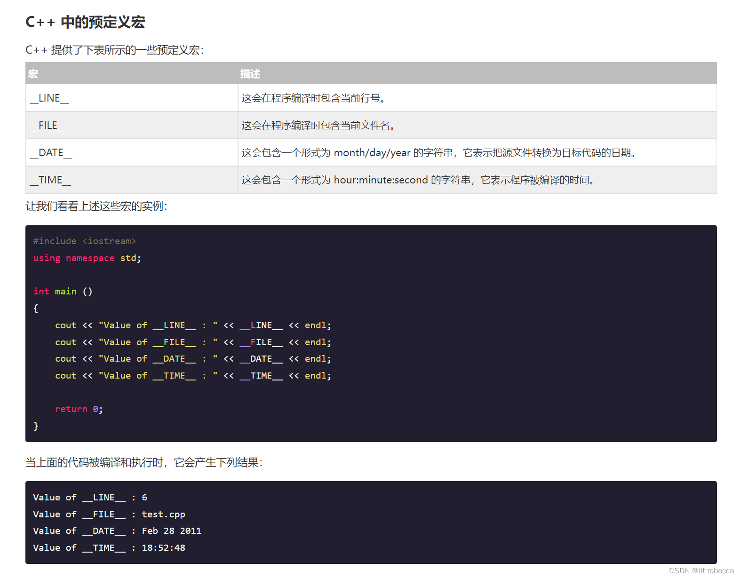Click the sentence '当上面的代码被编译和执行时'
This screenshot has height=578, width=741.
point(143,462)
